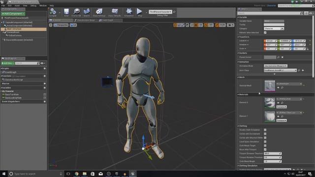Click browse icon next to Parent Socket
This screenshot has height=177, width=315.
click(x=279, y=57)
